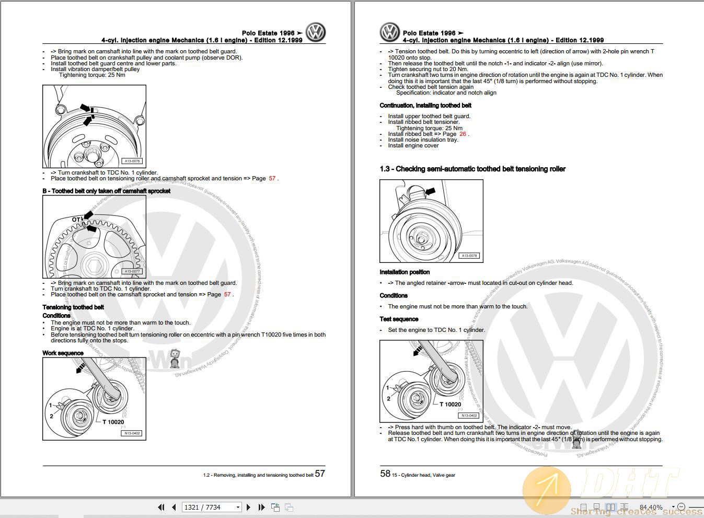Go to the previous page
The image size is (704, 518).
174,507
